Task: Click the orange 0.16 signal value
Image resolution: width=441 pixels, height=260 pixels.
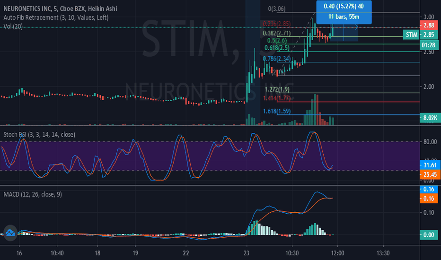Action: coord(429,199)
